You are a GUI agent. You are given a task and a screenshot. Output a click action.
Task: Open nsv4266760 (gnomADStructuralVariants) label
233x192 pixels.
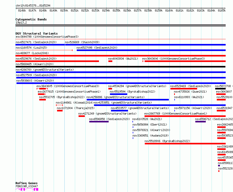45,70
